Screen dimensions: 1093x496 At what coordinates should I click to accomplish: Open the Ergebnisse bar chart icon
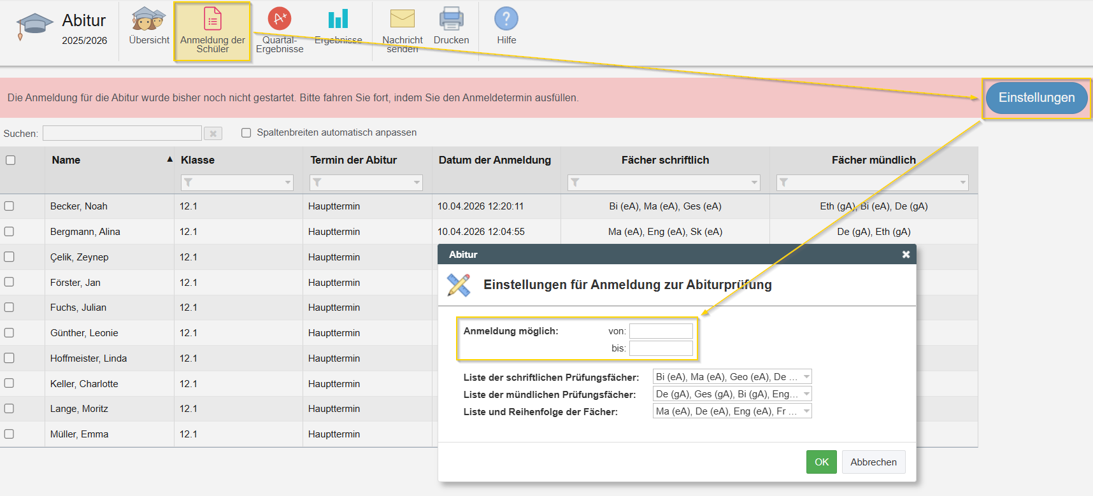(x=338, y=19)
